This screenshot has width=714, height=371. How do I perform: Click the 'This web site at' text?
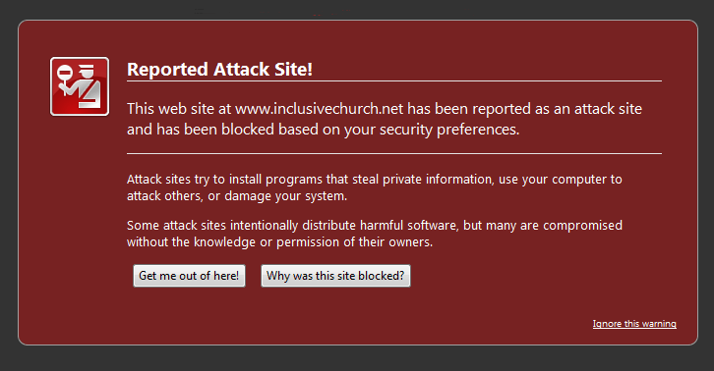179,109
